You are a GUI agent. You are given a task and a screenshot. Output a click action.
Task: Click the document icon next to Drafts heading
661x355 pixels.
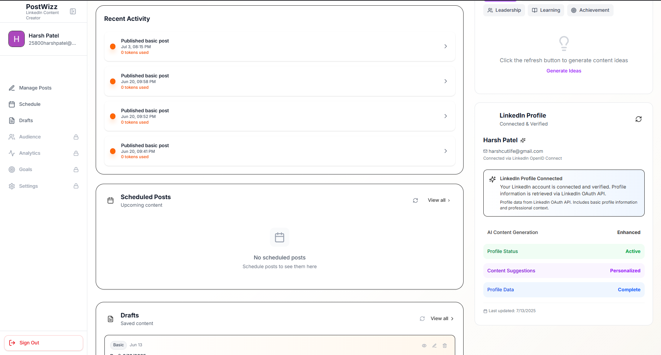[110, 319]
